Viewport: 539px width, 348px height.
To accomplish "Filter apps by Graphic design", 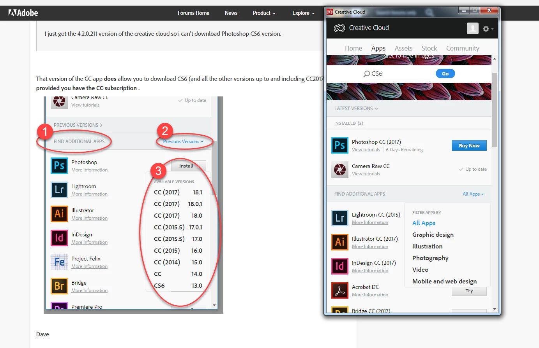I will pyautogui.click(x=433, y=235).
